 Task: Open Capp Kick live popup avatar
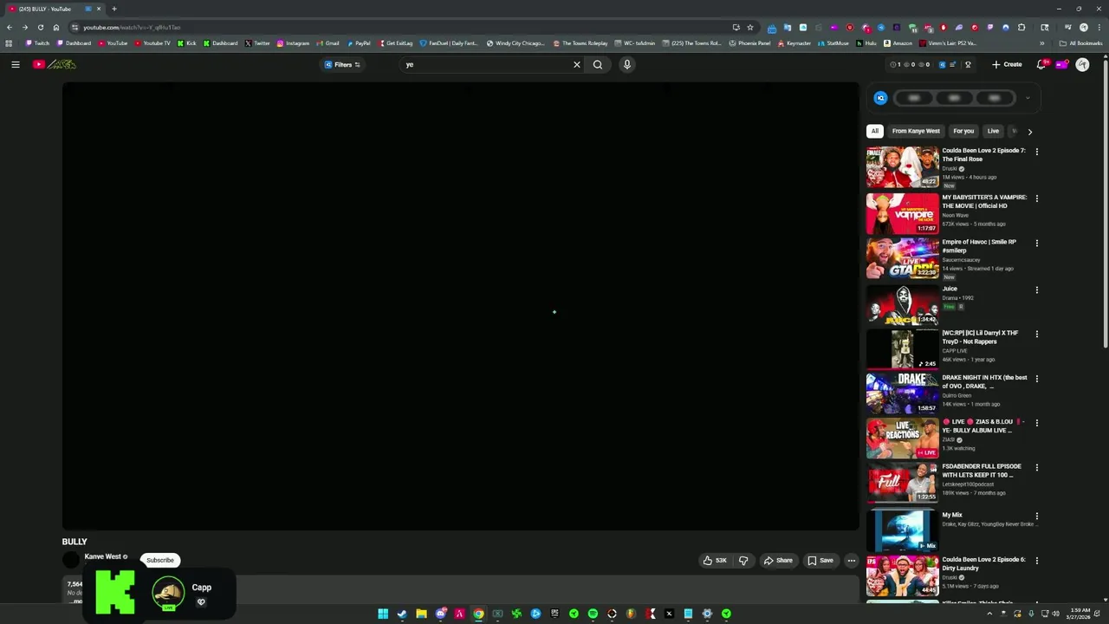pyautogui.click(x=168, y=593)
